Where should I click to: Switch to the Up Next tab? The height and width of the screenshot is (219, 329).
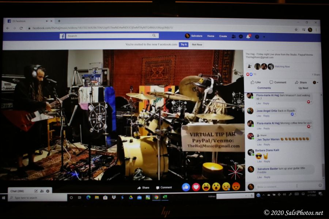click(x=303, y=88)
